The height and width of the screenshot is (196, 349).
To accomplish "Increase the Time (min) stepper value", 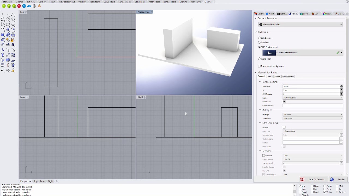I will (x=341, y=86).
